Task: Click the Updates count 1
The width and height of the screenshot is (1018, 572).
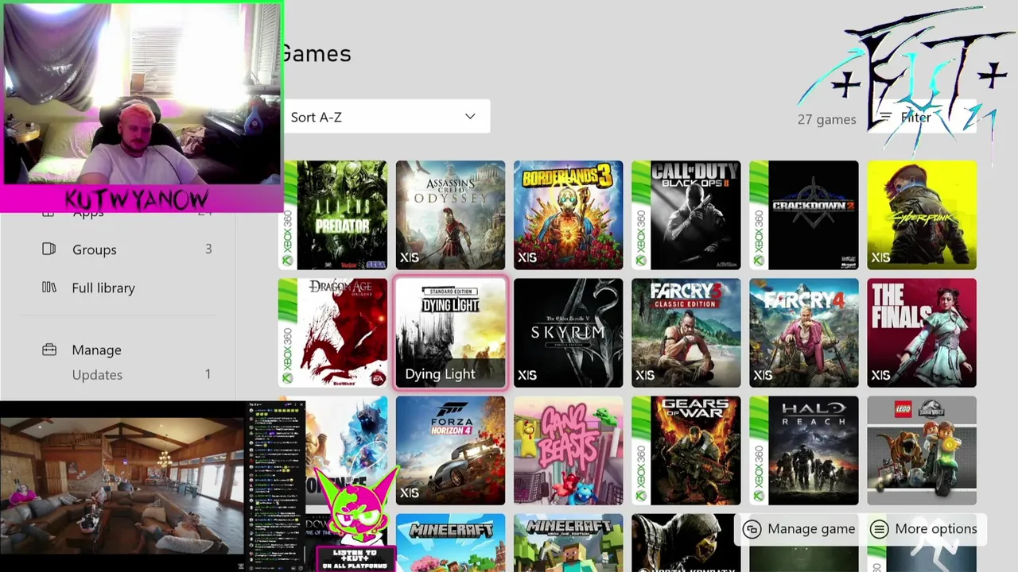Action: coord(208,374)
